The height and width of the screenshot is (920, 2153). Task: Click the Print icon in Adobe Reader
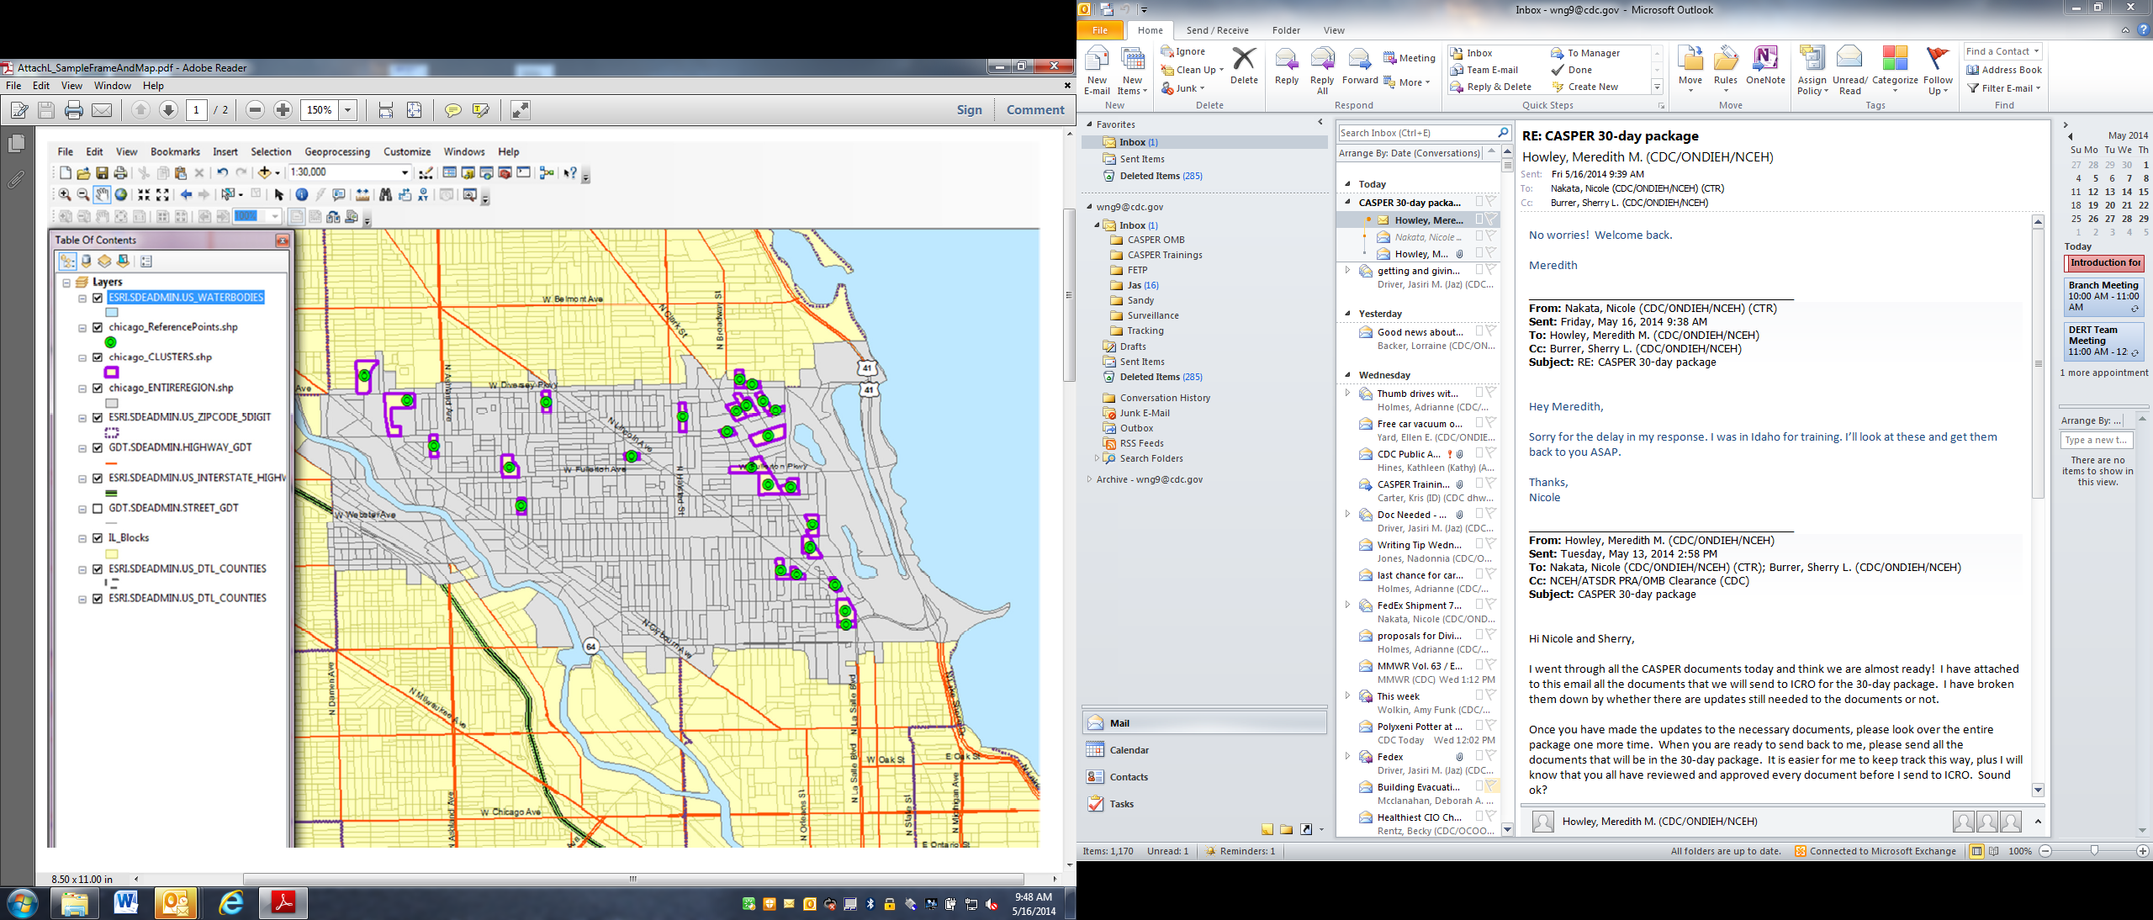[74, 110]
